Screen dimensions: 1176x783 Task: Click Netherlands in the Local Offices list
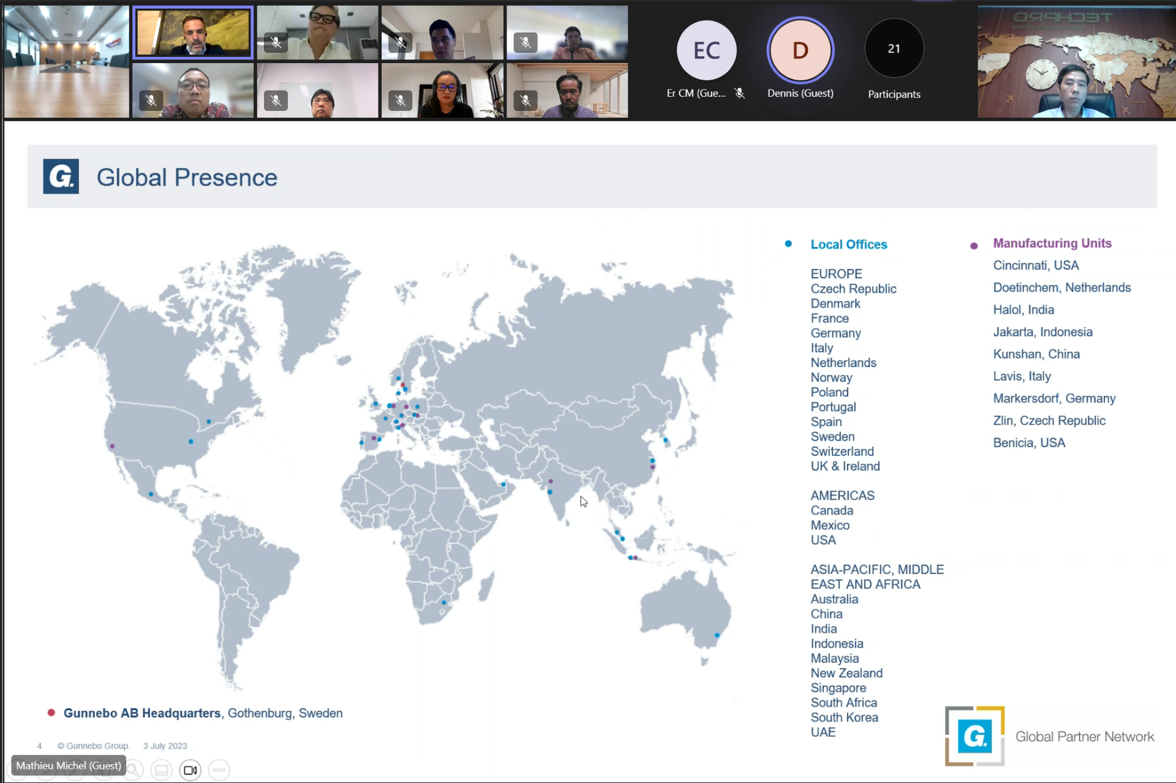[x=843, y=363]
